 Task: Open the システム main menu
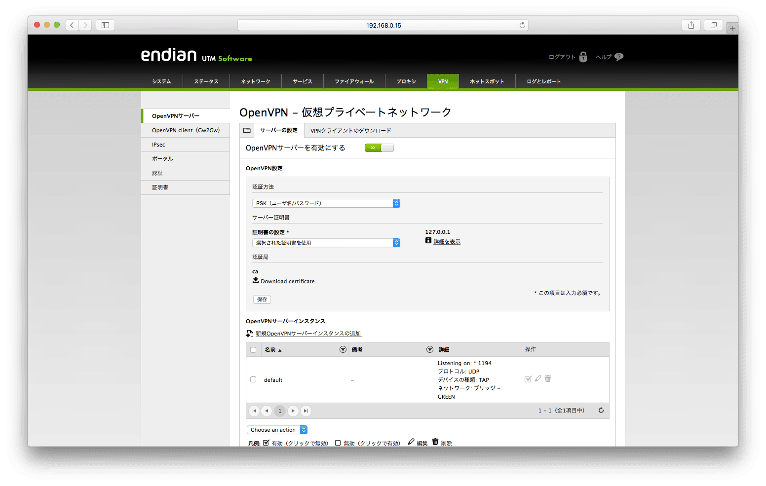pyautogui.click(x=161, y=81)
